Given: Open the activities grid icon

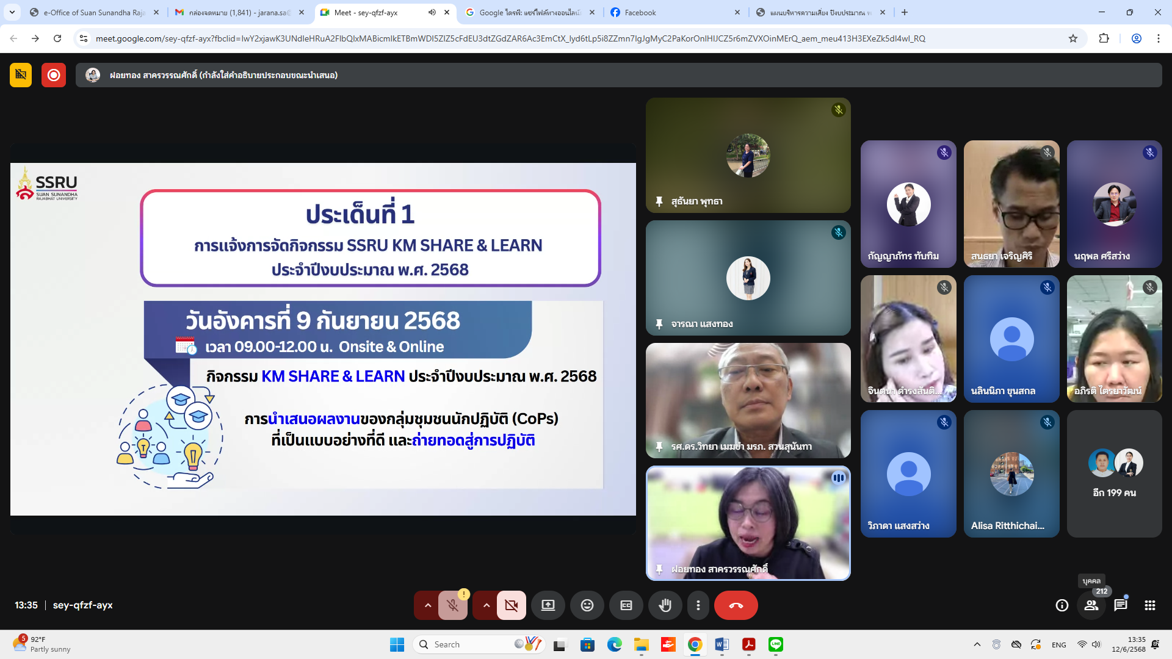Looking at the screenshot, I should point(1149,605).
